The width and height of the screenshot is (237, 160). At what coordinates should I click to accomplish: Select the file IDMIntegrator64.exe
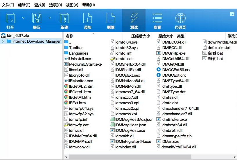[x=133, y=141]
